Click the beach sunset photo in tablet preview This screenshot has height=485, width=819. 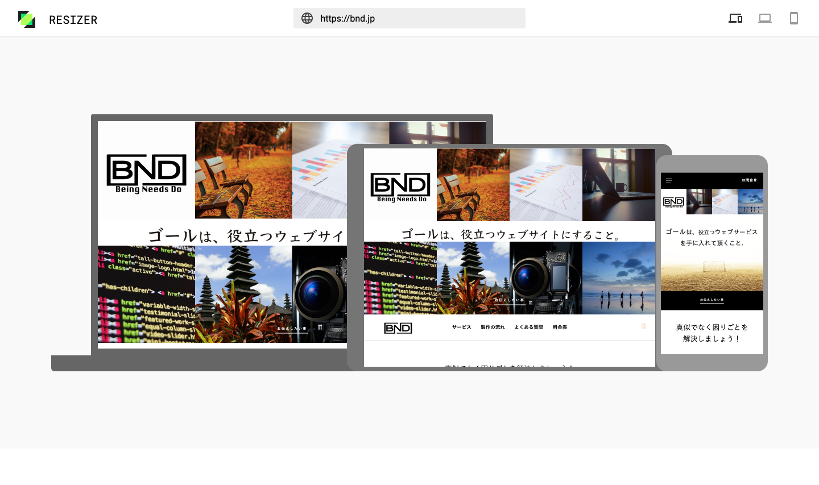click(619, 278)
